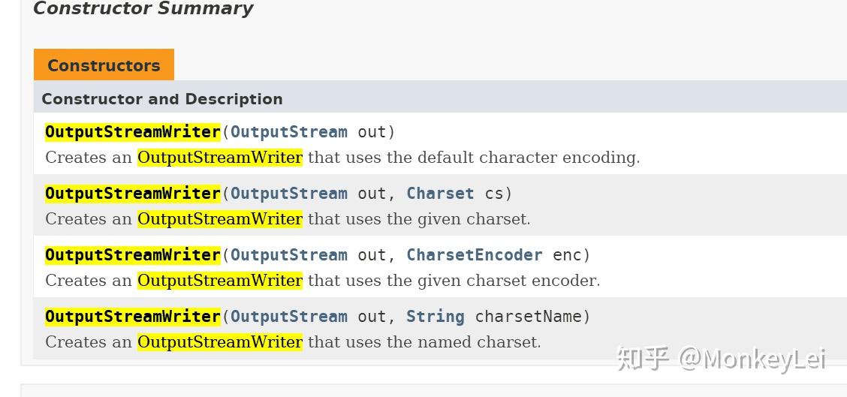Click the 'Constructor and Description' table header
847x397 pixels.
click(162, 99)
